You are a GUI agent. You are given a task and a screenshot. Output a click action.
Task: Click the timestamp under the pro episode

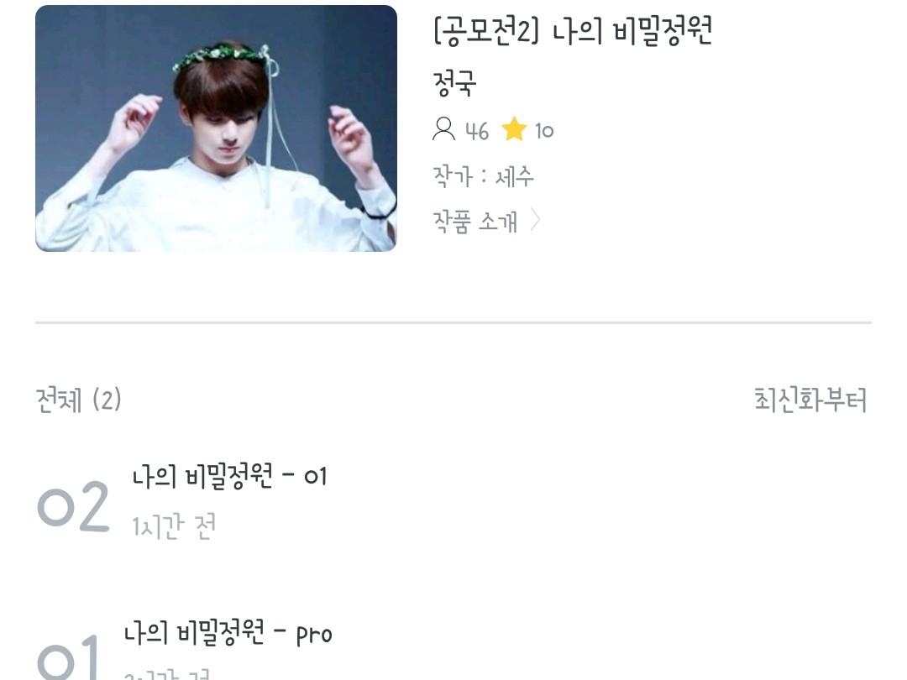[x=167, y=675]
